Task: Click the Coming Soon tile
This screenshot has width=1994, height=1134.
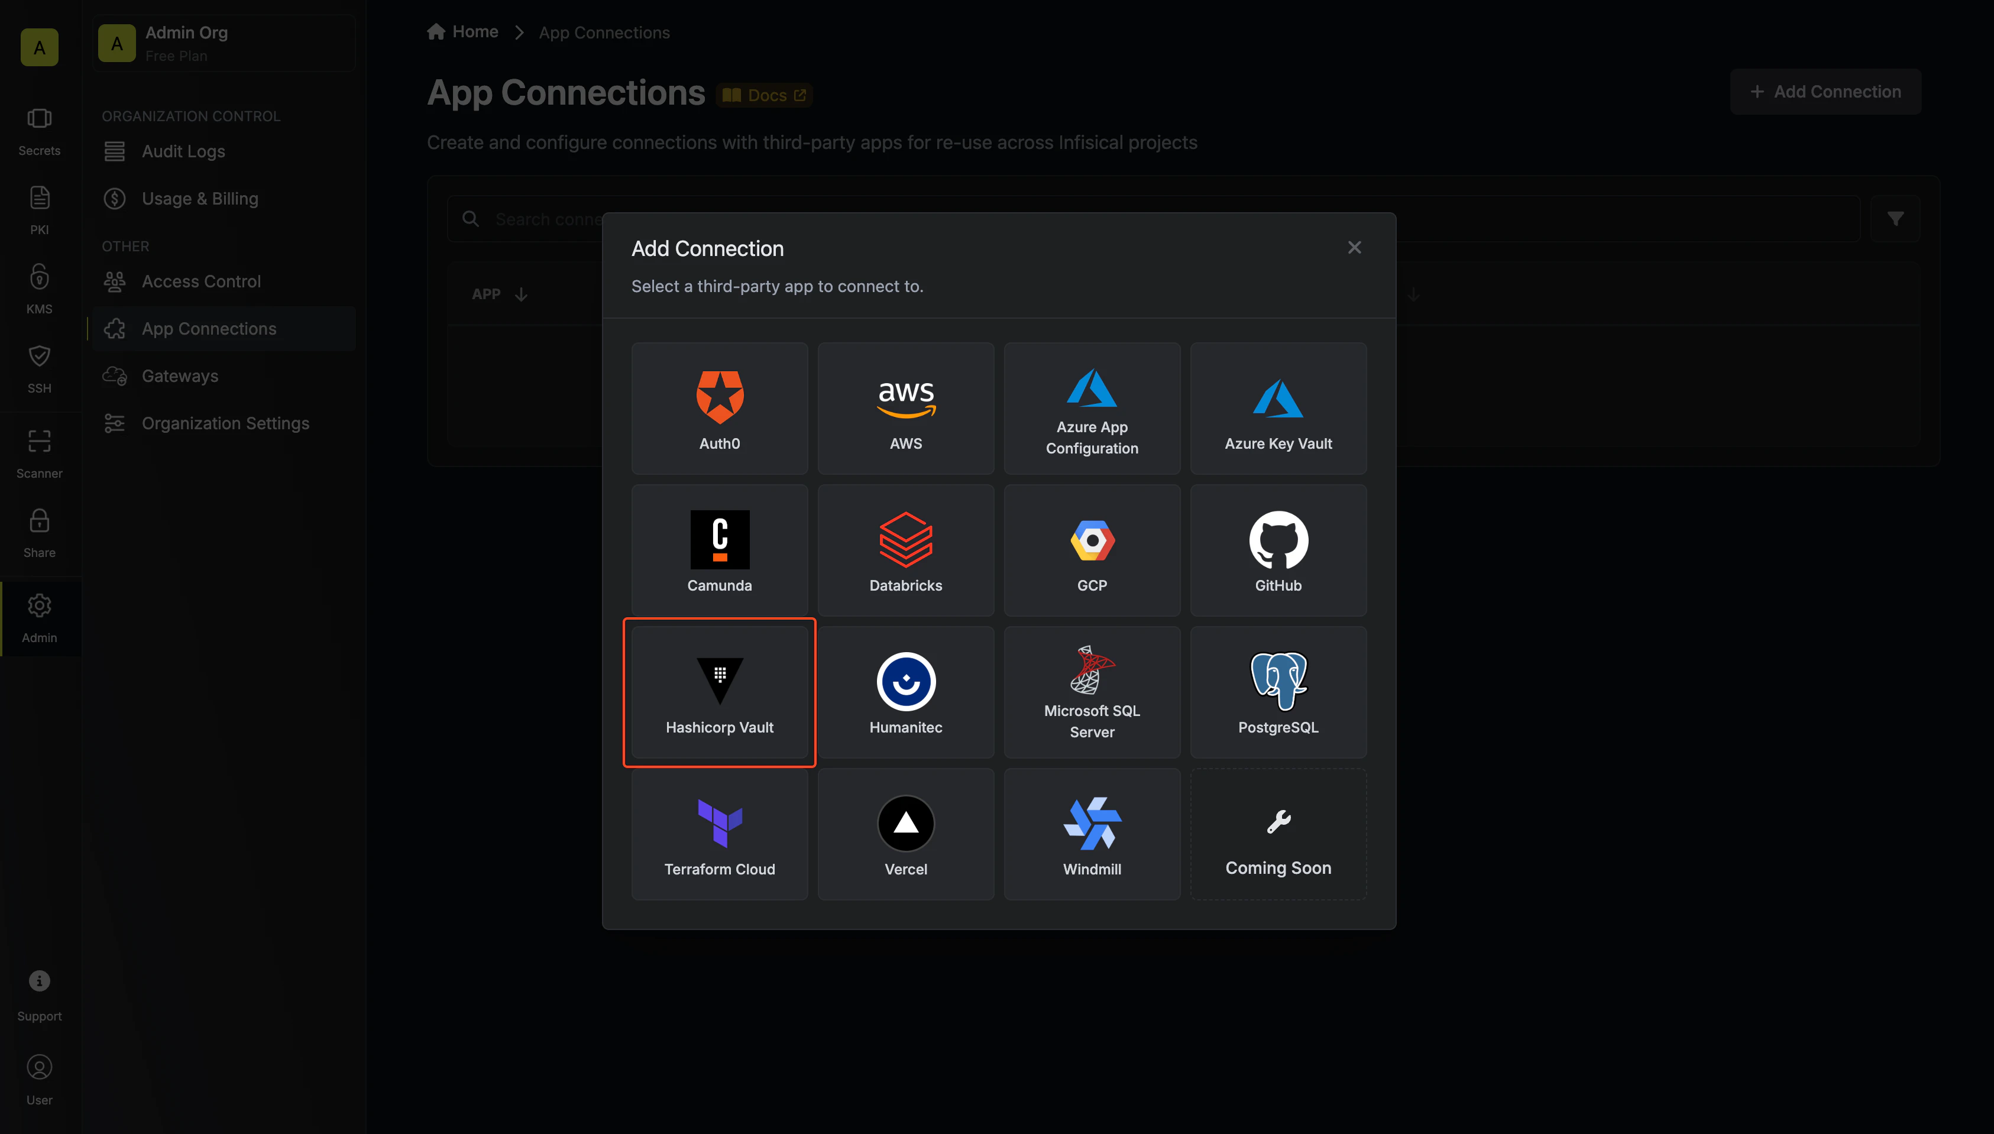Action: [x=1278, y=834]
